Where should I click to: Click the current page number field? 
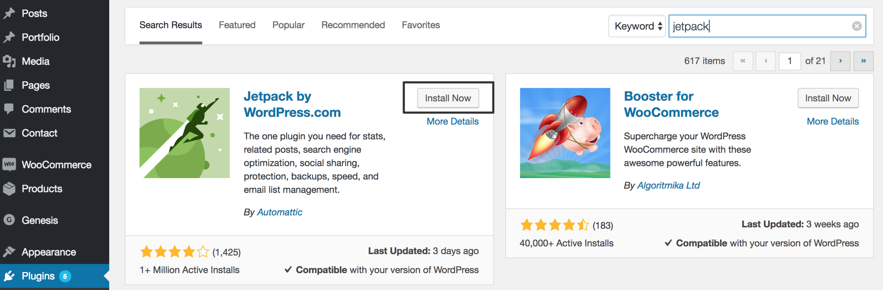pyautogui.click(x=789, y=61)
